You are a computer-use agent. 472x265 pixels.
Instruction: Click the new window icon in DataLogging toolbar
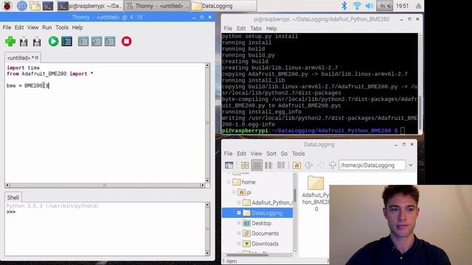coord(229,165)
